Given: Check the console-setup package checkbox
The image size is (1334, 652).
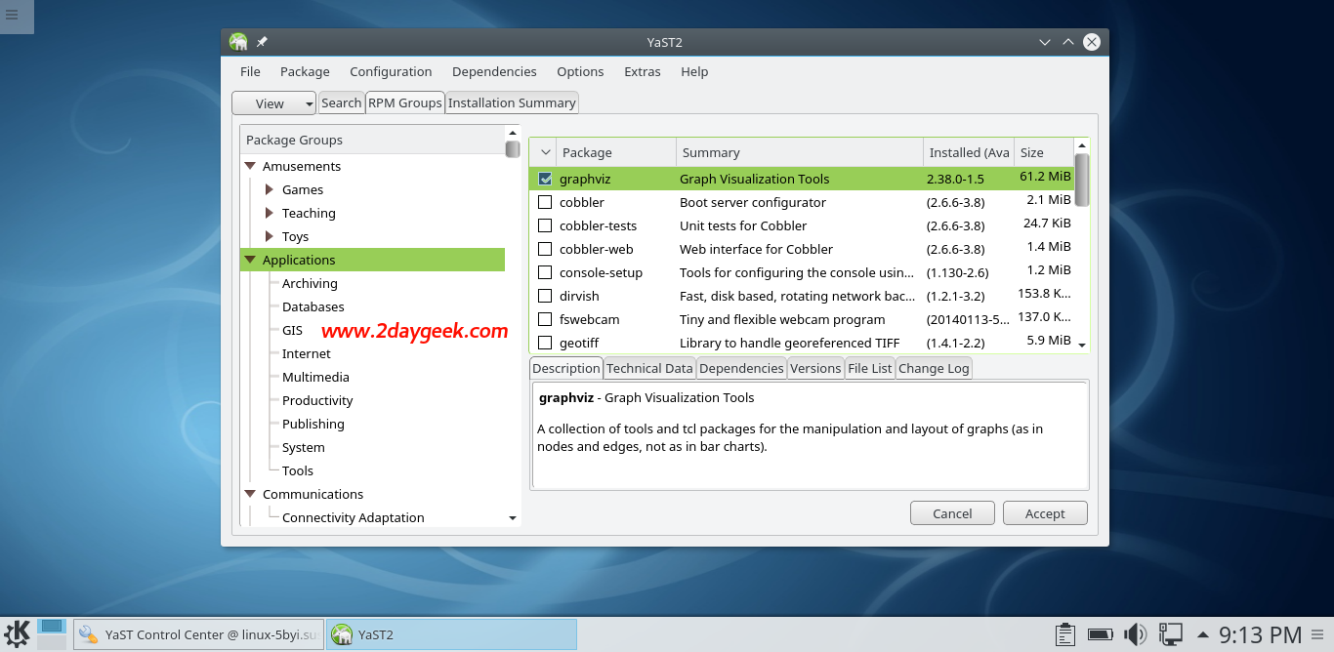Looking at the screenshot, I should coord(545,272).
